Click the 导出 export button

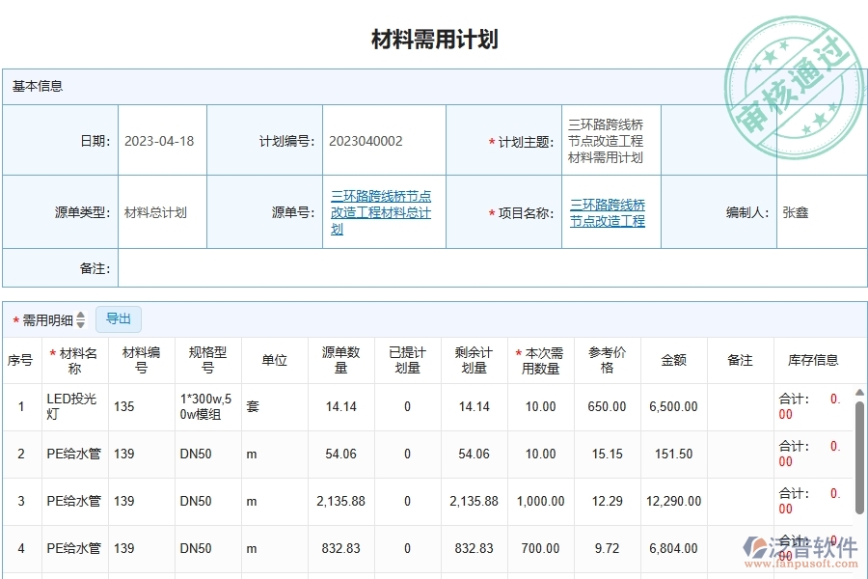(x=119, y=318)
